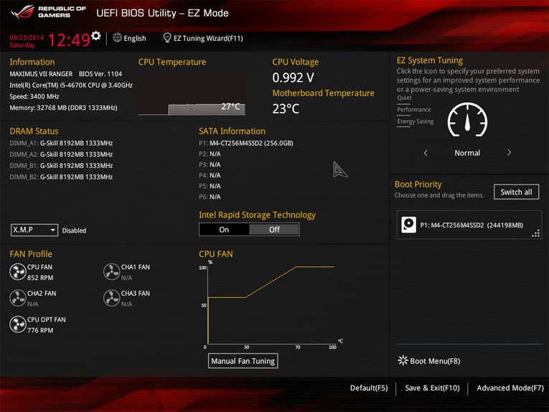
Task: Select the Energy Saving tuning option
Action: click(416, 121)
